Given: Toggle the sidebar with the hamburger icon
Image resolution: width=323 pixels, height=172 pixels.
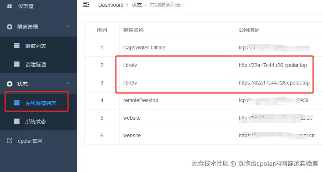Looking at the screenshot, I should tap(86, 4).
